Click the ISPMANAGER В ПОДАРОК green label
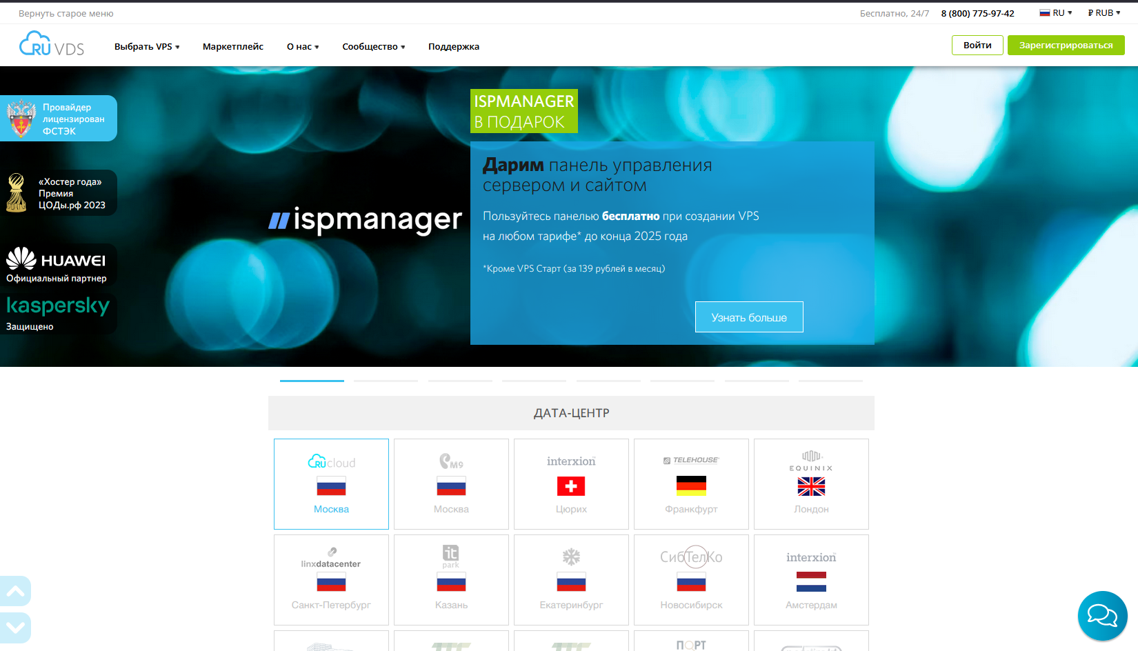 [524, 111]
